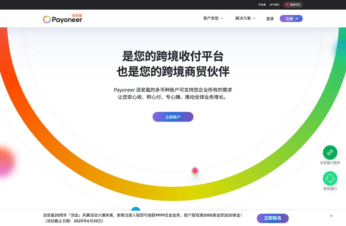Close the promotional banner with X
This screenshot has height=226, width=346.
(331, 216)
